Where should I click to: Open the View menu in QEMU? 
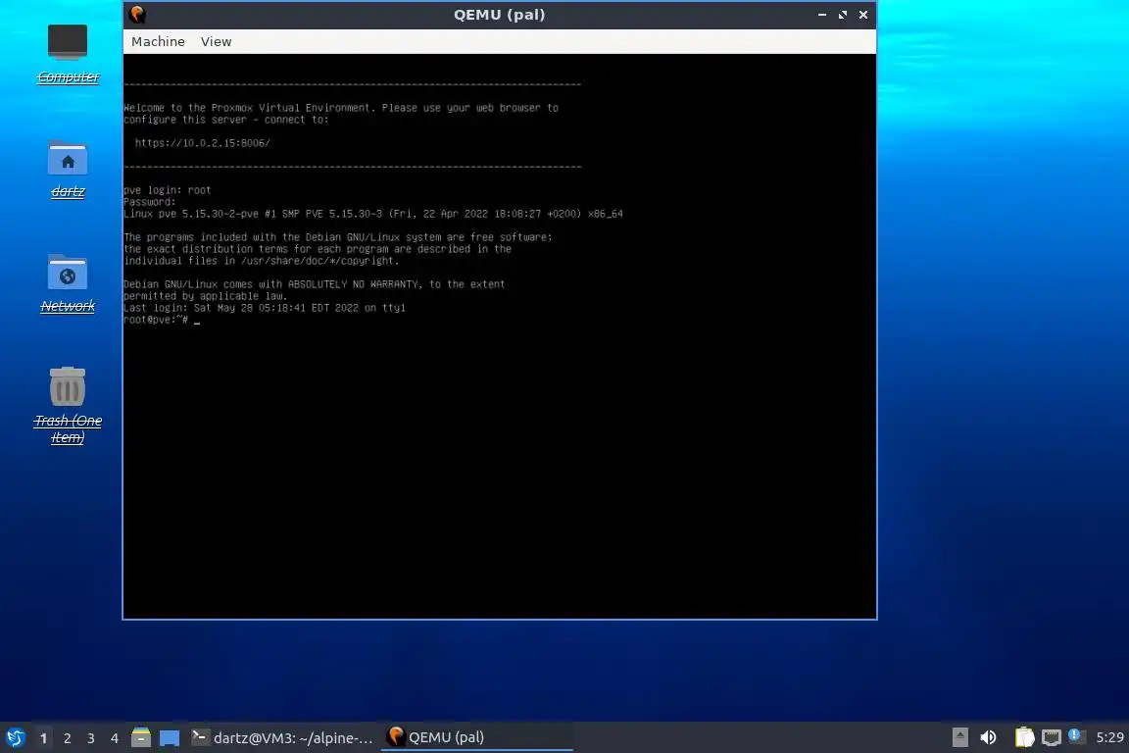click(x=216, y=42)
